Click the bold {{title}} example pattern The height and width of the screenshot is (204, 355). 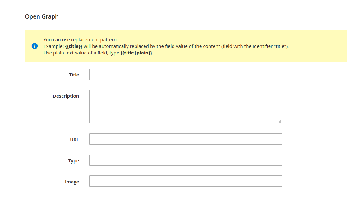(74, 46)
